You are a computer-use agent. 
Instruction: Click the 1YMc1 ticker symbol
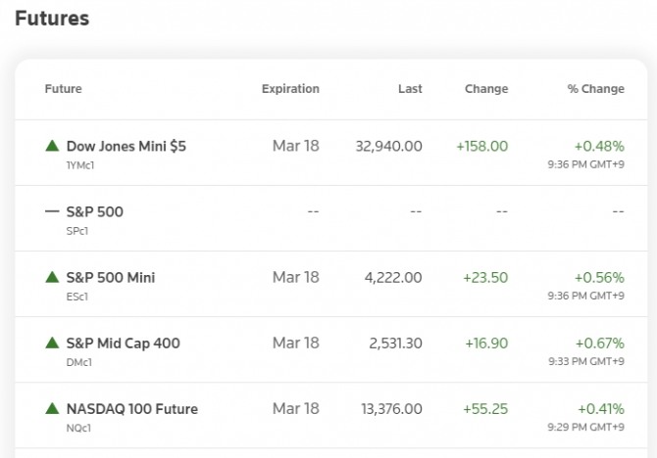click(80, 165)
